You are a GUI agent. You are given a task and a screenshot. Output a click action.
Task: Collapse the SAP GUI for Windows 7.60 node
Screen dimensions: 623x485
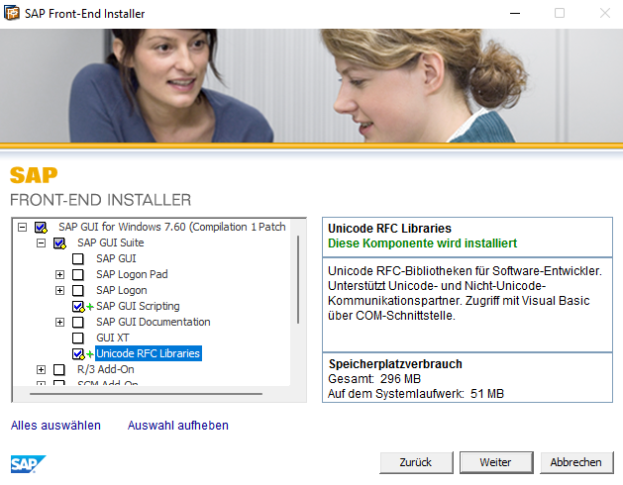[x=22, y=228]
